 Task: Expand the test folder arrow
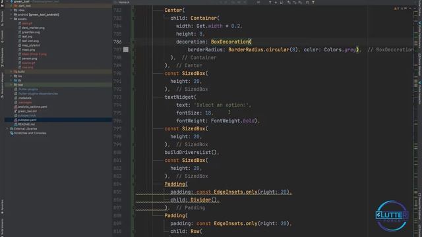click(11, 85)
